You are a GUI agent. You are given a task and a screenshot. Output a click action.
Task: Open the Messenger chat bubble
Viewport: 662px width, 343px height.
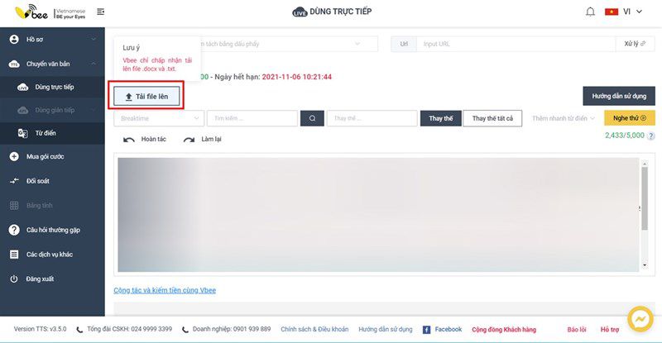point(640,319)
